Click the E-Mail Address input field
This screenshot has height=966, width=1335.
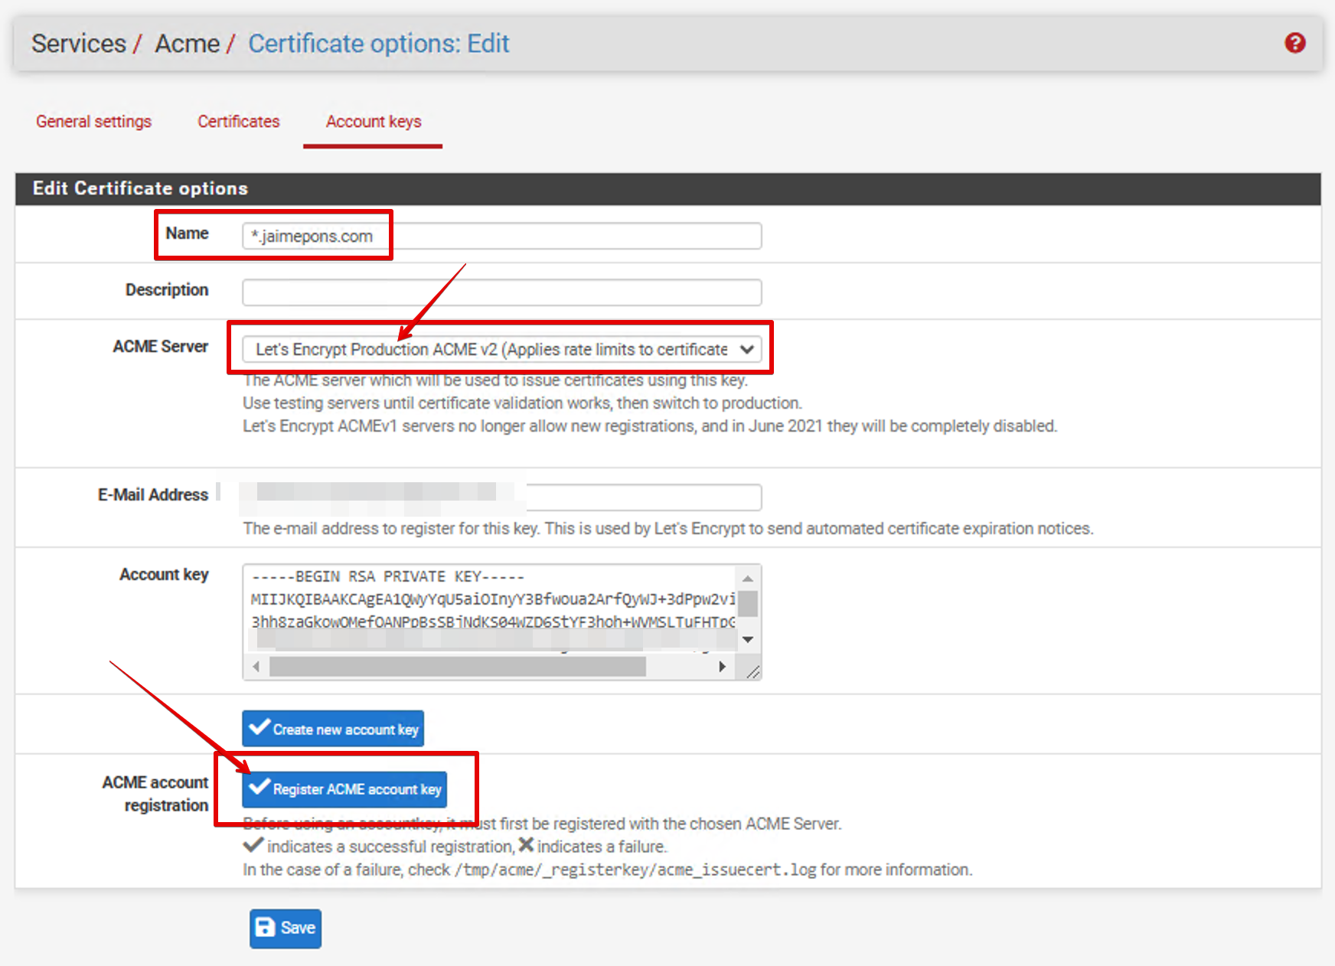(x=643, y=497)
